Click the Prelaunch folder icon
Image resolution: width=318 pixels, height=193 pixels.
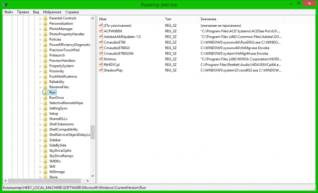(45, 55)
